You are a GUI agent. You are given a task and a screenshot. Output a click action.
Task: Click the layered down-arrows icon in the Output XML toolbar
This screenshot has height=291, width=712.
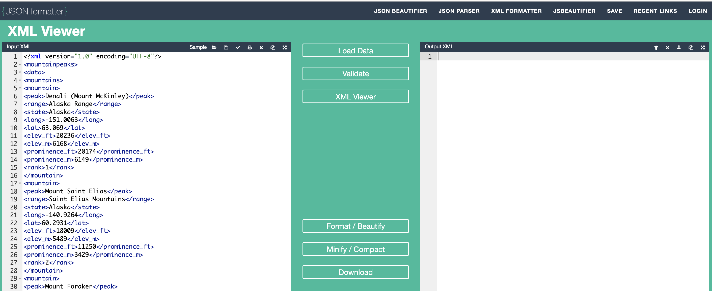(x=656, y=47)
